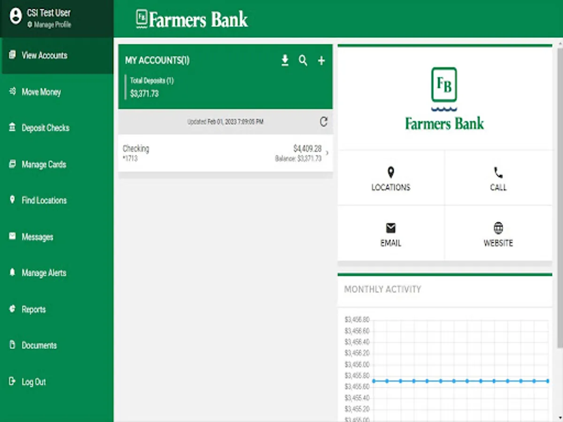The height and width of the screenshot is (422, 563).
Task: Select View Accounts menu label
Action: pos(45,55)
